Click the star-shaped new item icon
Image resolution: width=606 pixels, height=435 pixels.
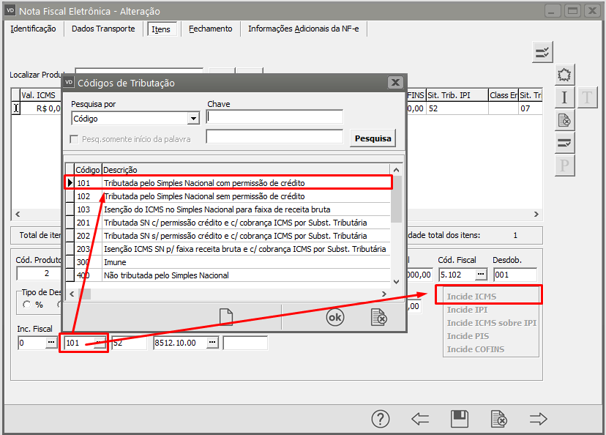tap(564, 75)
